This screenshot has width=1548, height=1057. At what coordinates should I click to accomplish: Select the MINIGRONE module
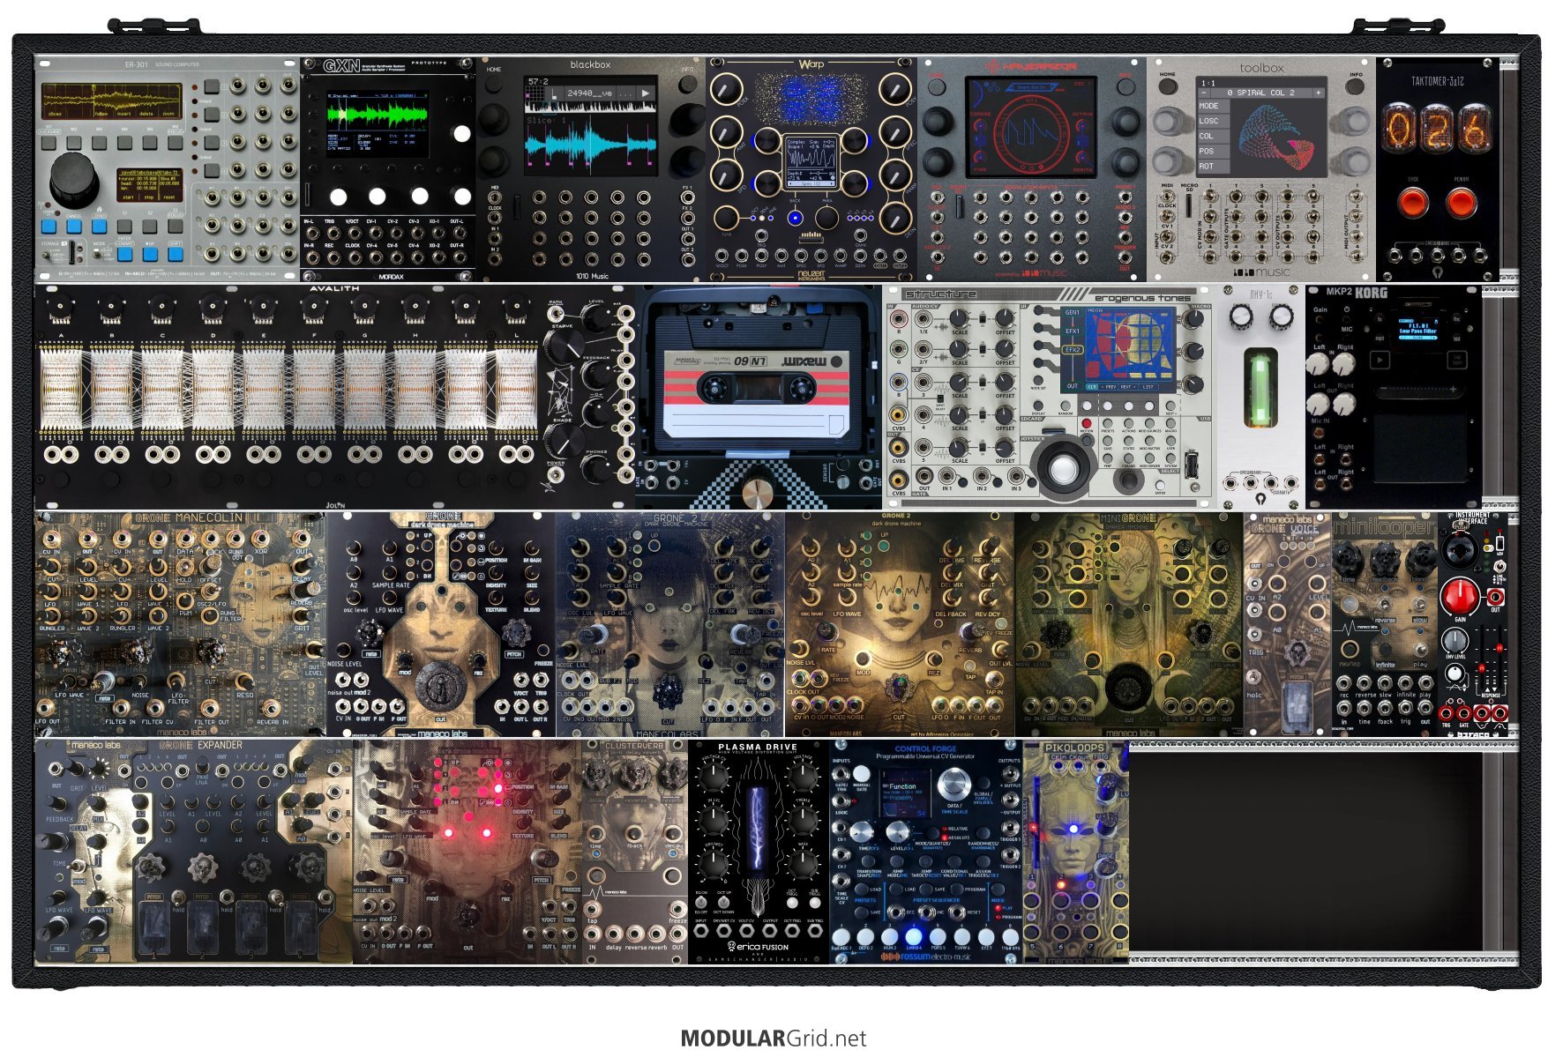click(1129, 624)
